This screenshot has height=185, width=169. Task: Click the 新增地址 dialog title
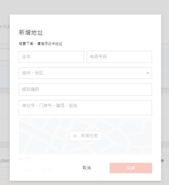31,32
